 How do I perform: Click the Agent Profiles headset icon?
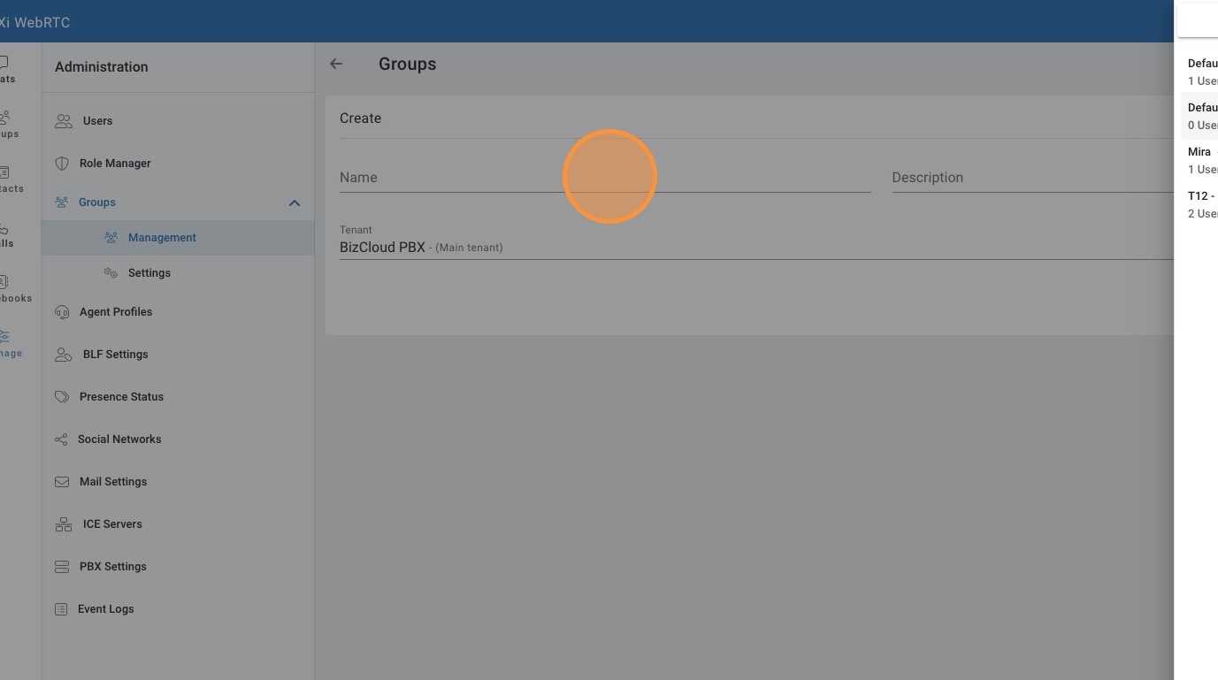62,312
